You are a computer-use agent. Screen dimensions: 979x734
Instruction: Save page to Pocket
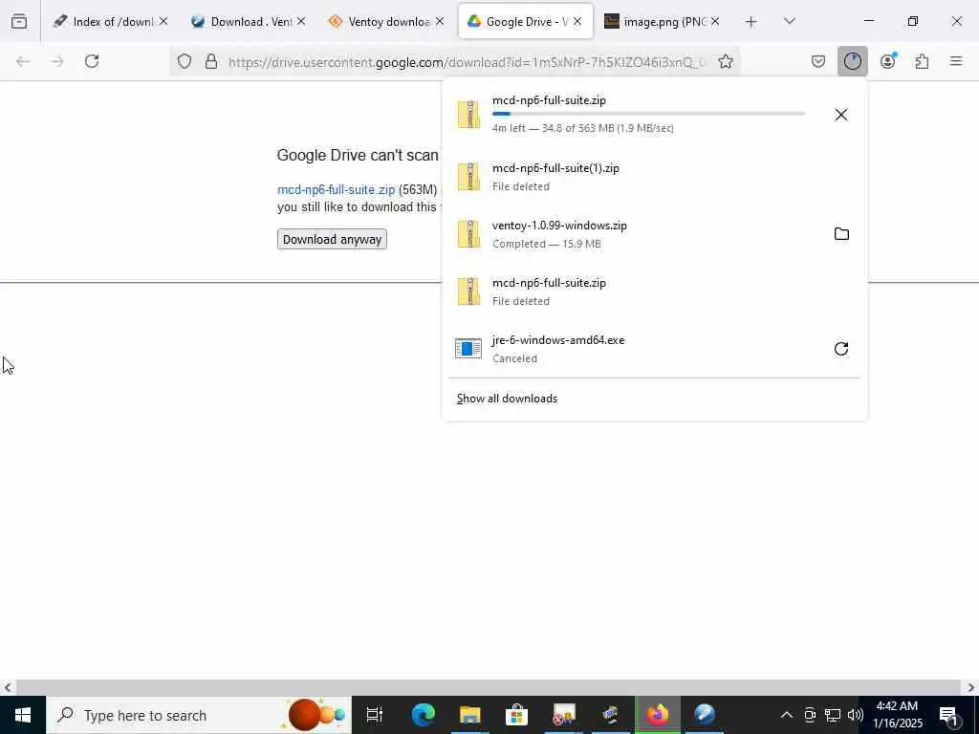click(818, 61)
